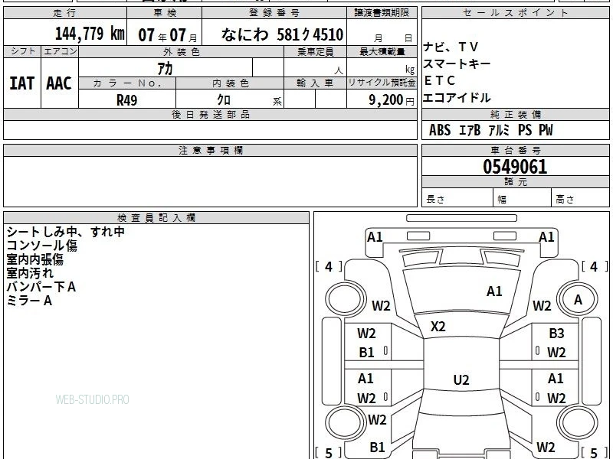
Task: Select exterior color value アカ
Action: tap(165, 69)
